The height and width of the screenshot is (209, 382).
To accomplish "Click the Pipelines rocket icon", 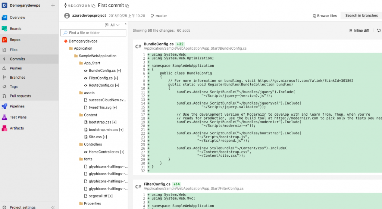I will point(4,106).
